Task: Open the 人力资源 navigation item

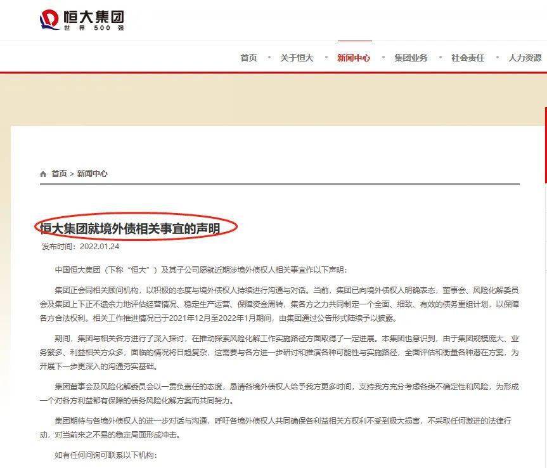Action: (525, 58)
